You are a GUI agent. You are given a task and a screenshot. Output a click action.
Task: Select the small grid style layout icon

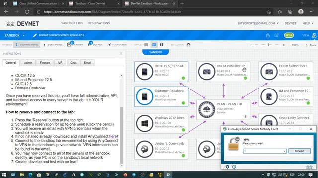point(154,45)
